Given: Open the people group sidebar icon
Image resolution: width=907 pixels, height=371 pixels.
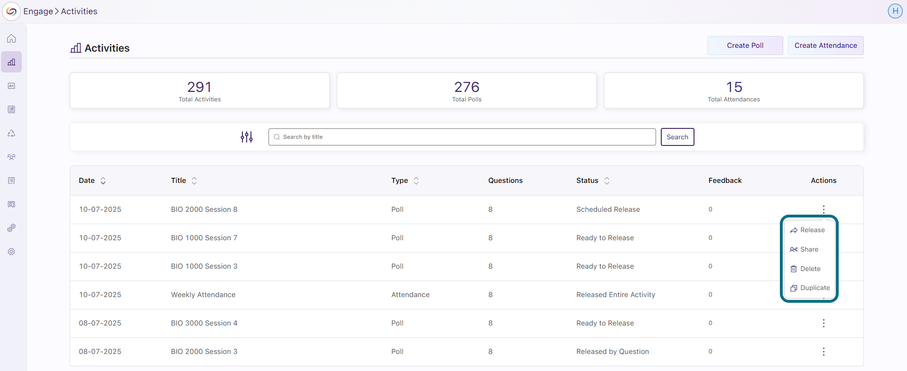Looking at the screenshot, I should tap(11, 157).
